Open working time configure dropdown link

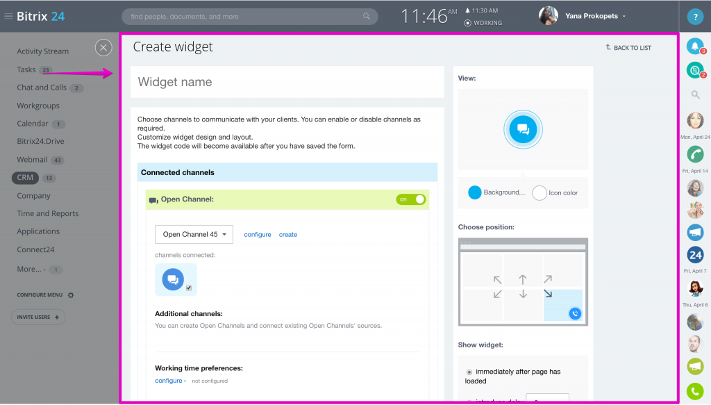[x=170, y=381]
